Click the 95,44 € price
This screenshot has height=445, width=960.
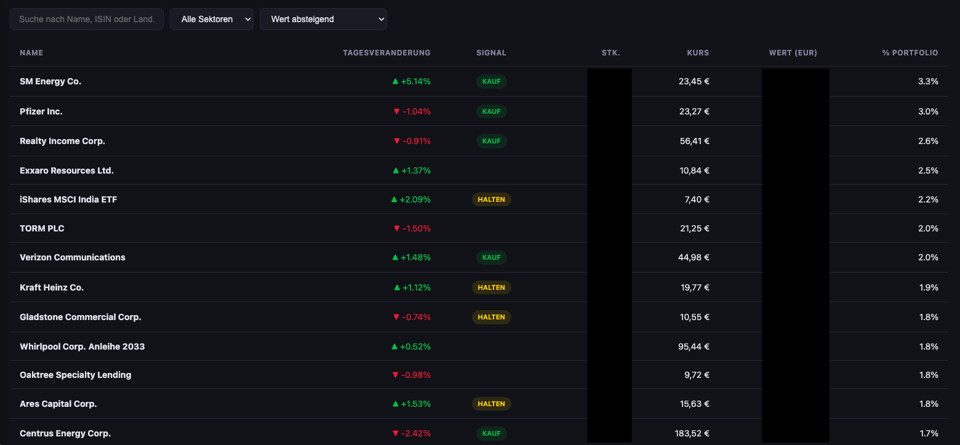694,347
